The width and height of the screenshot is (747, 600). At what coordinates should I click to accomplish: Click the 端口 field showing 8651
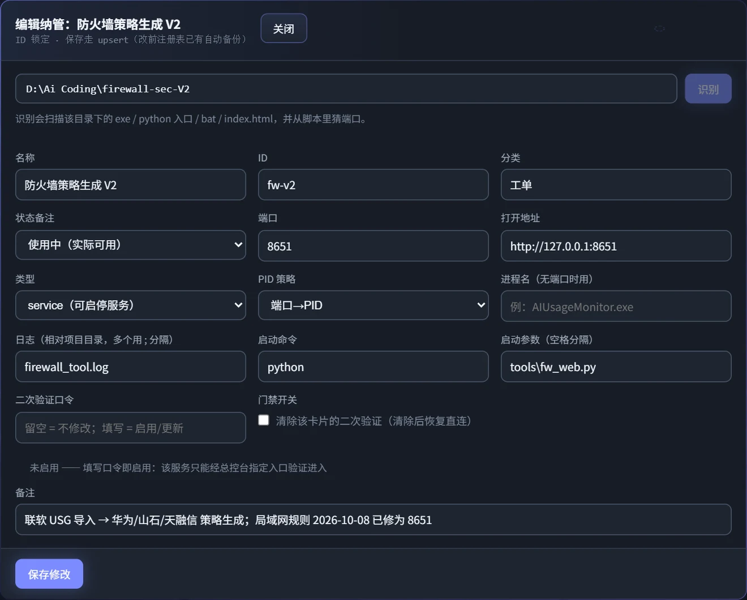373,246
